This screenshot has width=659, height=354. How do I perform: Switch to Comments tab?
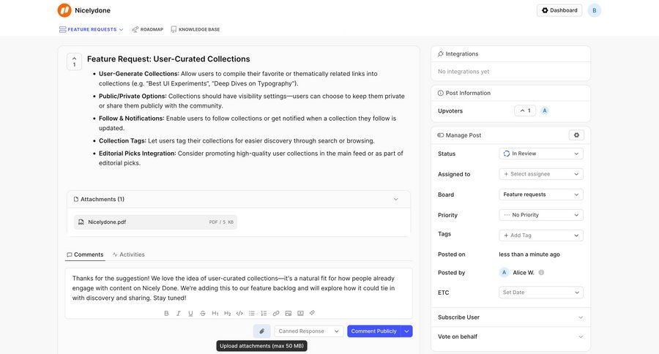(85, 255)
